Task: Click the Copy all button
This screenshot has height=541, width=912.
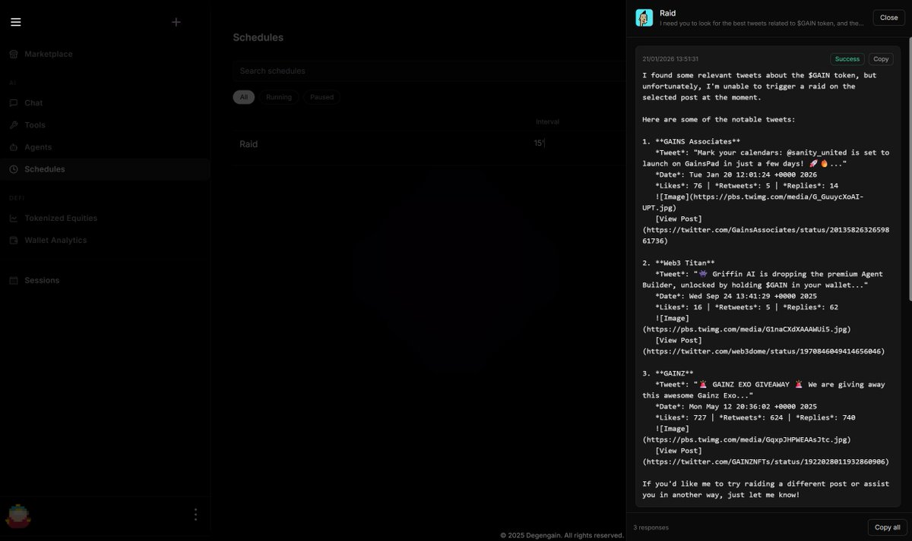Action: tap(887, 527)
